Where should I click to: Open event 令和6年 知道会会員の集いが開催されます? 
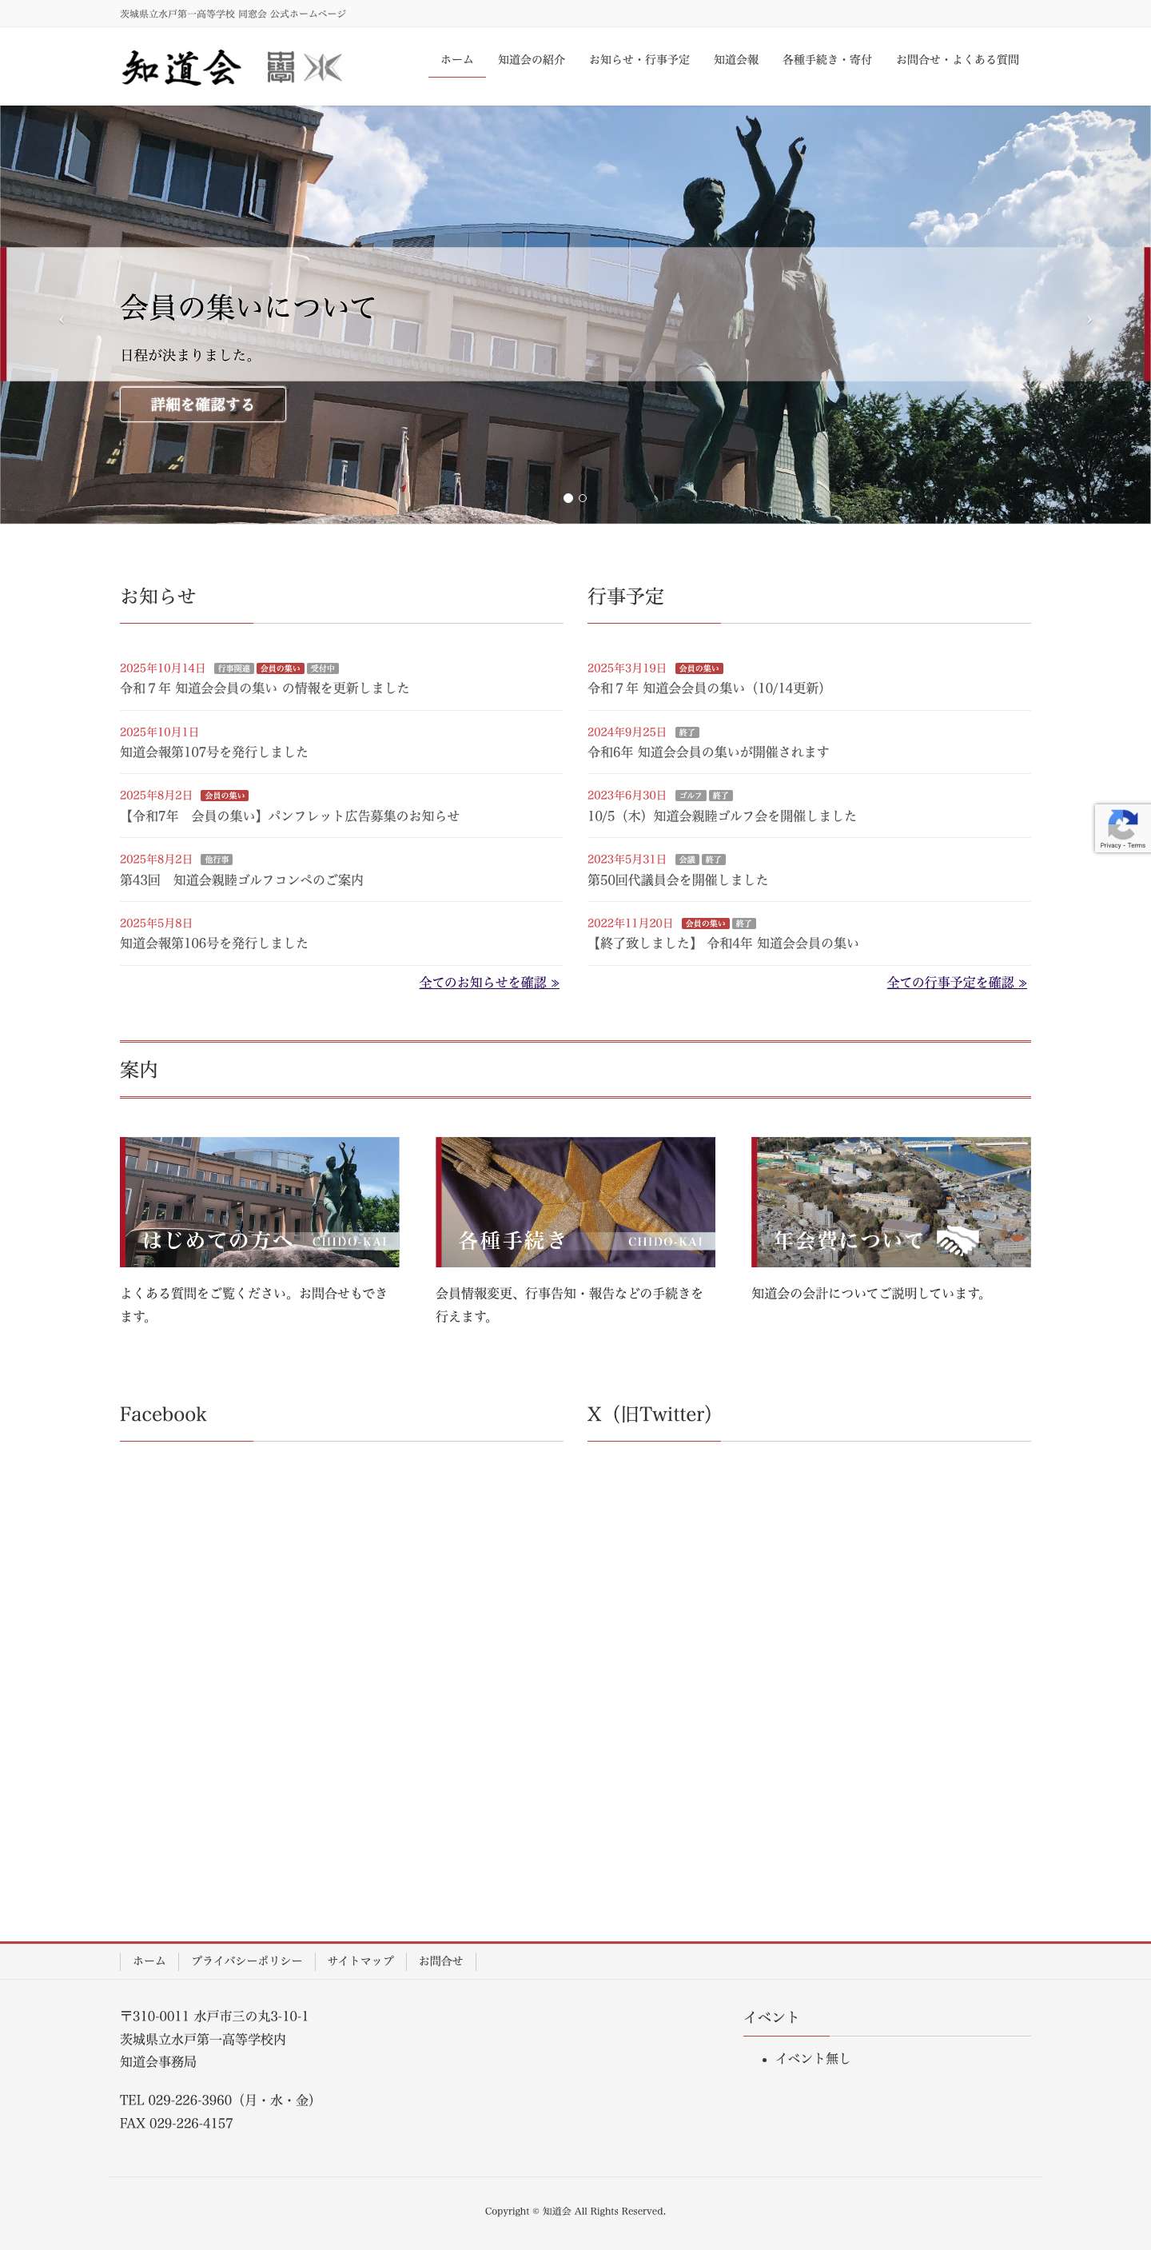tap(708, 752)
